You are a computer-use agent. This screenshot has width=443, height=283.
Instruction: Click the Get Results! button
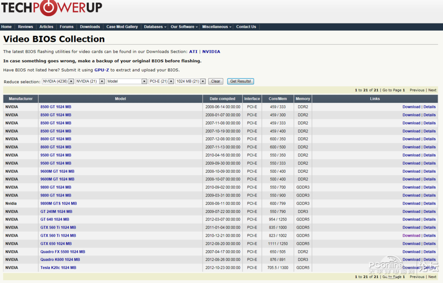[x=241, y=81]
